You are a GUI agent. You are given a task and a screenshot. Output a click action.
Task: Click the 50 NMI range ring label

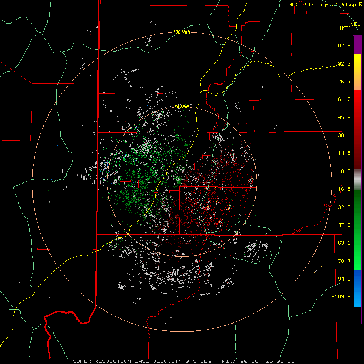click(x=182, y=107)
